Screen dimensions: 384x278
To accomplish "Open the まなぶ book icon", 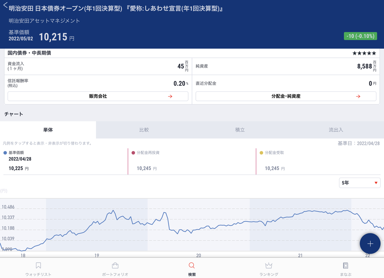I will 346,266.
